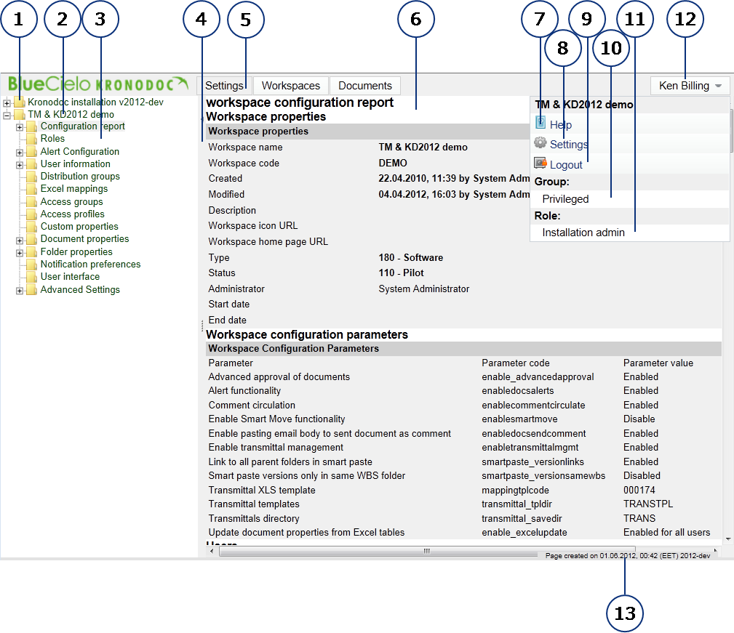Image resolution: width=734 pixels, height=633 pixels.
Task: Collapse the TM & KD2012 demo node
Action: (7, 115)
